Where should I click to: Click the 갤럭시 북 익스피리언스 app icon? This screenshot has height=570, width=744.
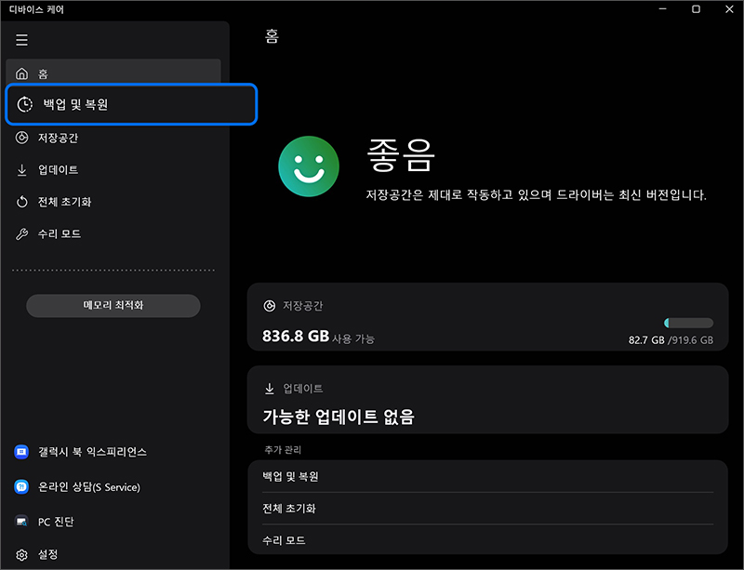(24, 452)
